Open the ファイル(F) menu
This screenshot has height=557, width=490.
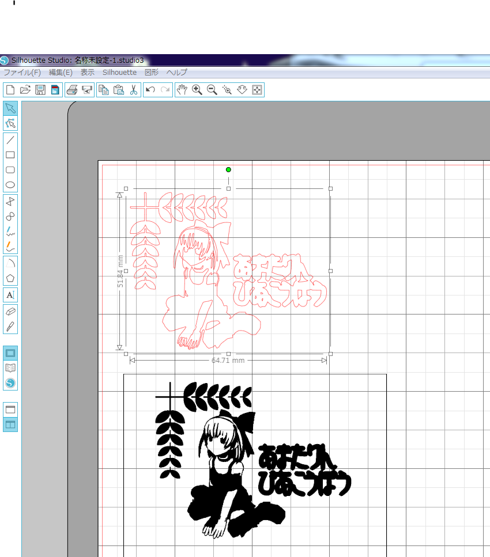(x=22, y=73)
